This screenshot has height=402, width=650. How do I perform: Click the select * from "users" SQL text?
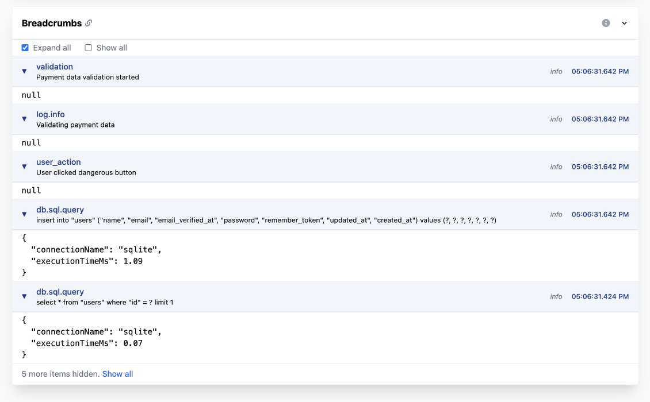[x=105, y=303]
